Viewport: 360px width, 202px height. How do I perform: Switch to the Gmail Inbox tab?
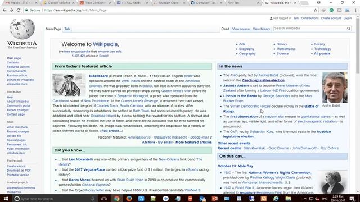pyautogui.click(x=20, y=3)
